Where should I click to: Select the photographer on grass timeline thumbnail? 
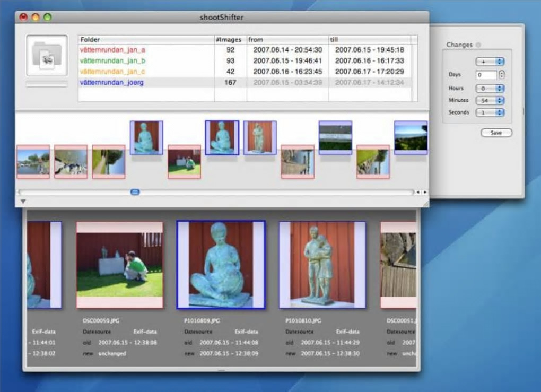click(184, 162)
